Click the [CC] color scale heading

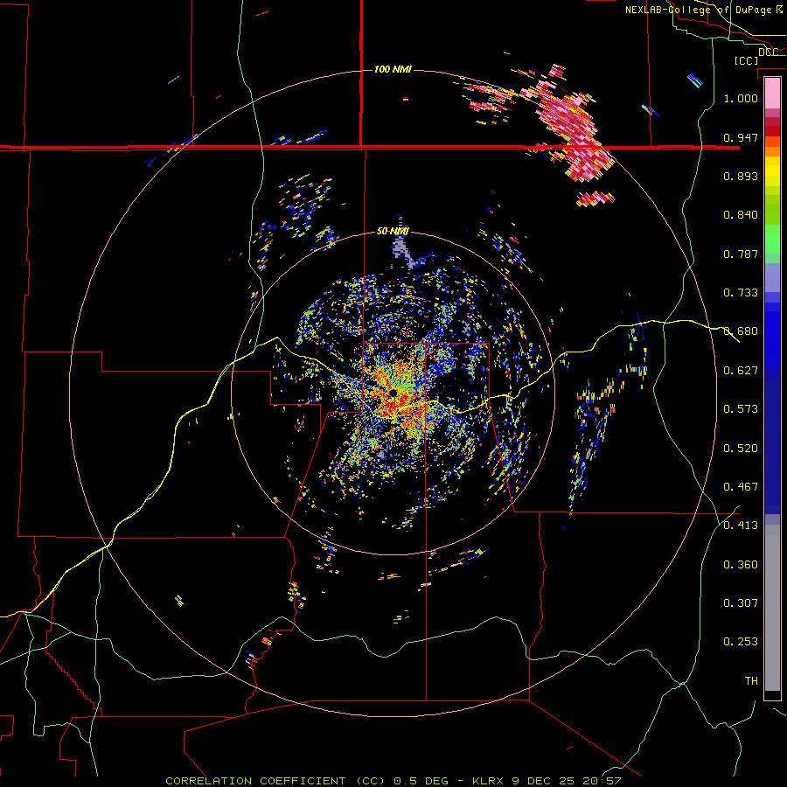pyautogui.click(x=747, y=60)
